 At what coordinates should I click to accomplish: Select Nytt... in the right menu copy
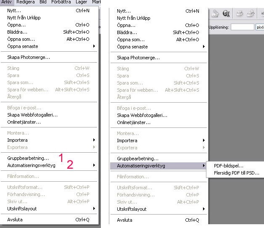[158, 11]
